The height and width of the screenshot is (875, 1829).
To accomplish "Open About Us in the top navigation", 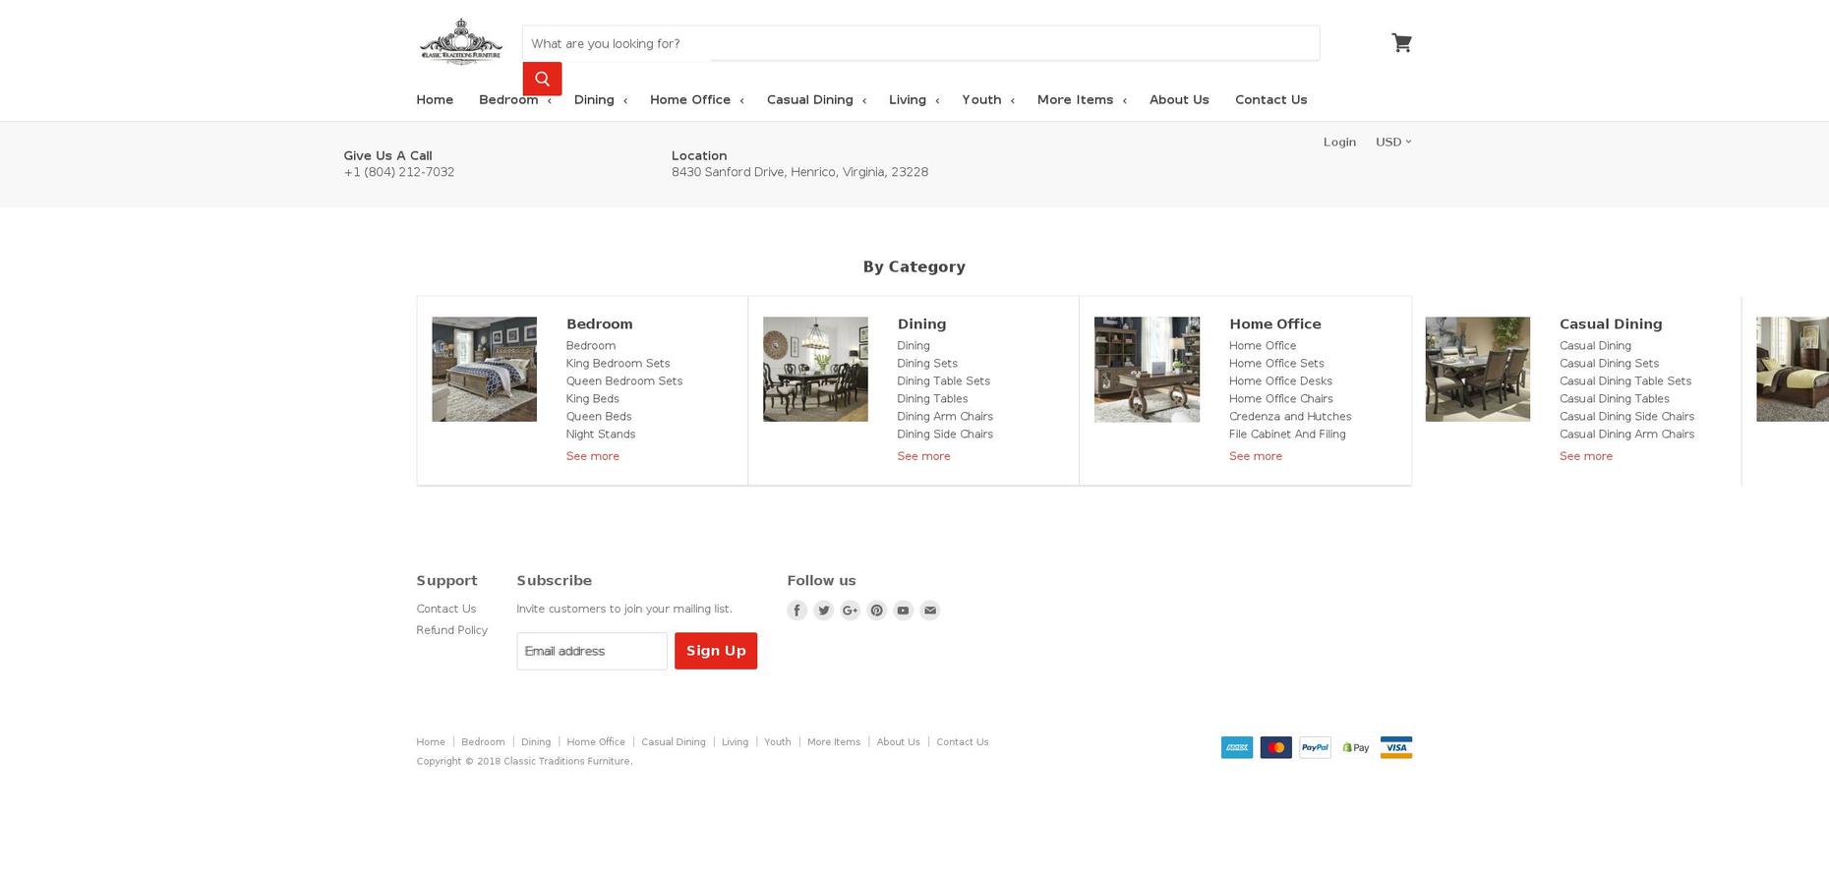I will tap(1179, 99).
